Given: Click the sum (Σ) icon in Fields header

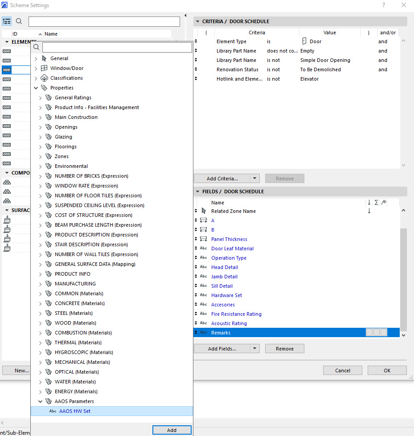Looking at the screenshot, I should click(x=376, y=202).
